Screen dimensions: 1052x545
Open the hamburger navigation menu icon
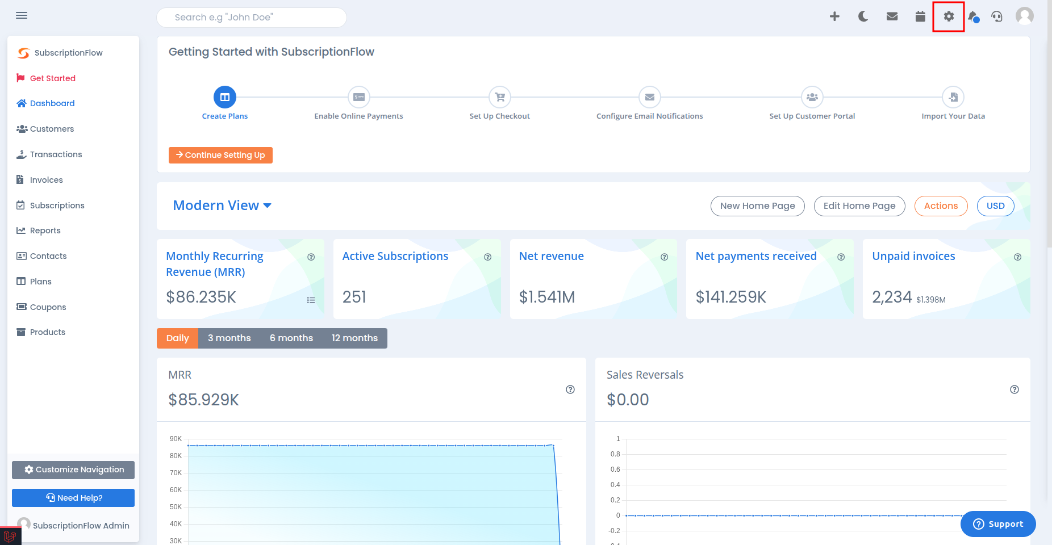(22, 15)
